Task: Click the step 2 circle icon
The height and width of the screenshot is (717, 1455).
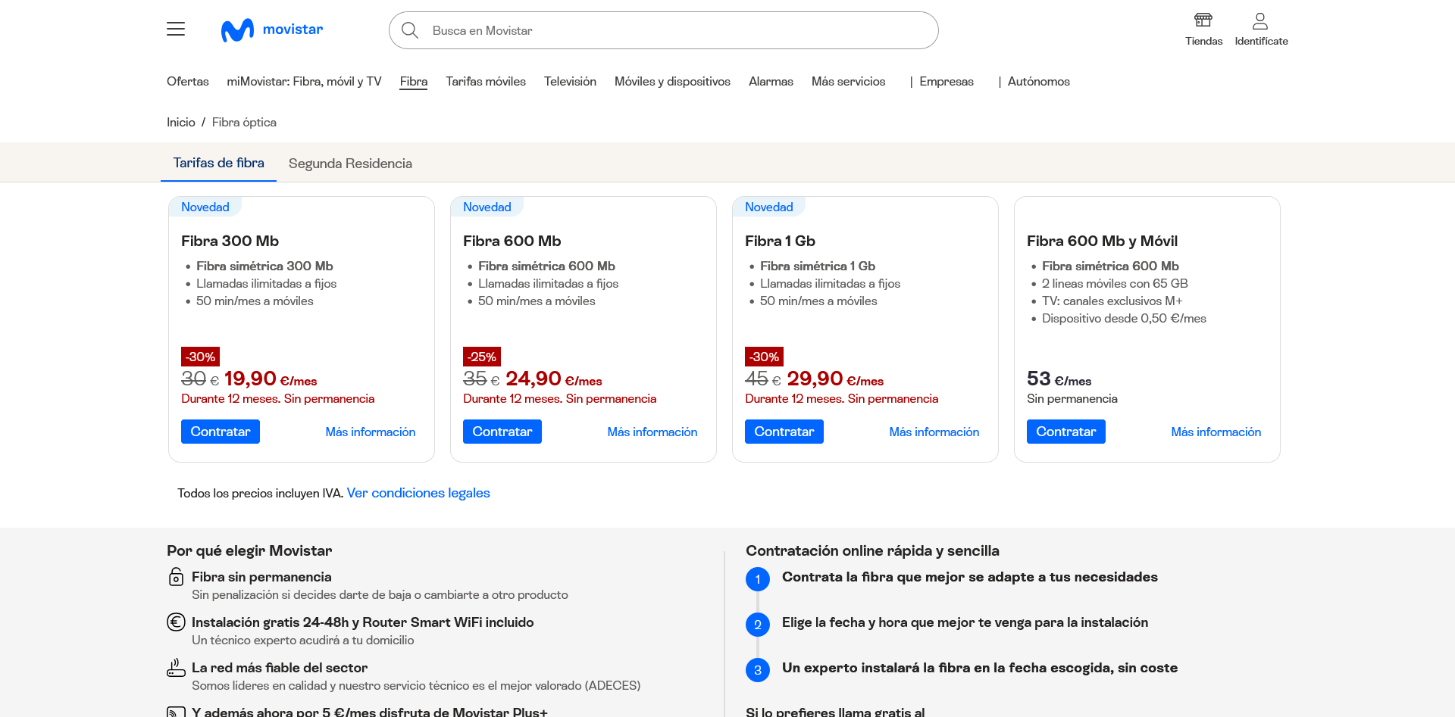Action: tap(758, 625)
